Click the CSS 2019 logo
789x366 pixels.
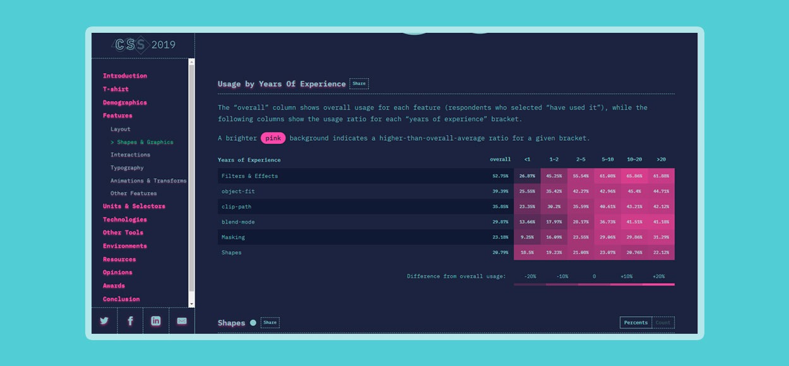coord(144,44)
